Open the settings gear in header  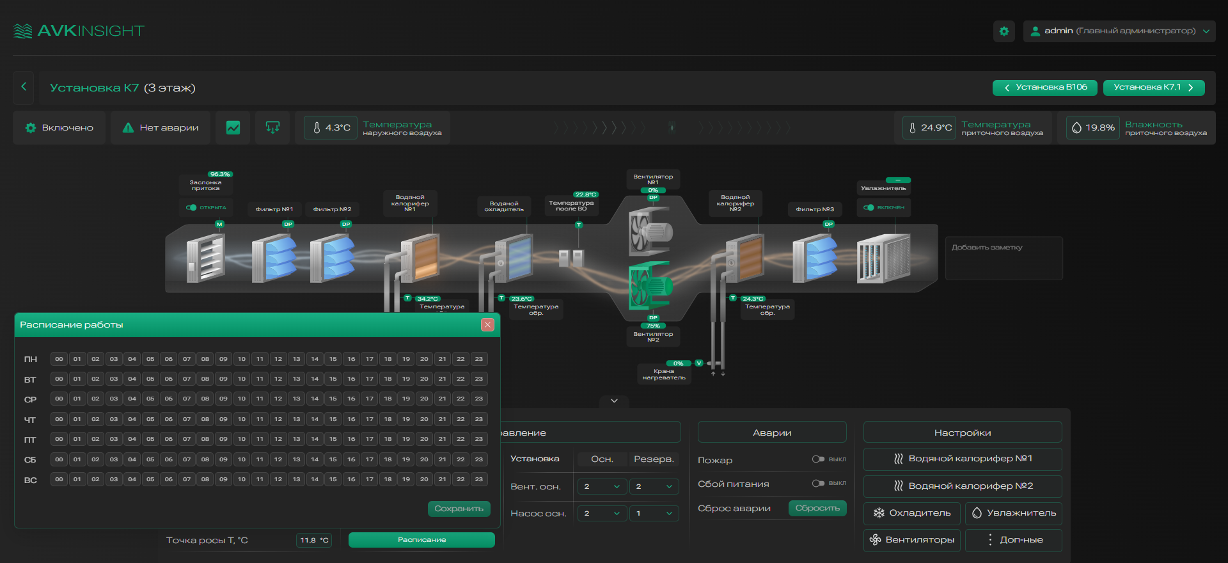pyautogui.click(x=1004, y=31)
